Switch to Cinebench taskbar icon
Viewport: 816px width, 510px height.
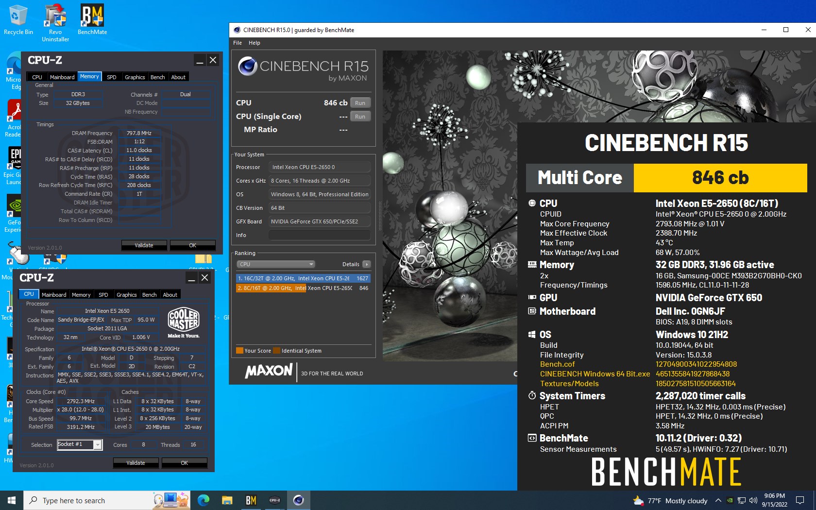click(299, 500)
